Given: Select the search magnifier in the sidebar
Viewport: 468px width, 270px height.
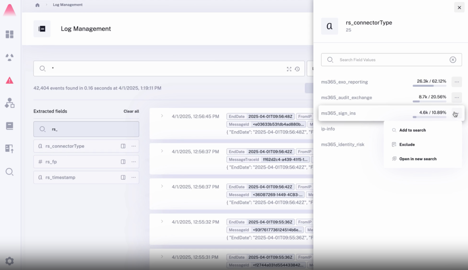Looking at the screenshot, I should (10, 172).
